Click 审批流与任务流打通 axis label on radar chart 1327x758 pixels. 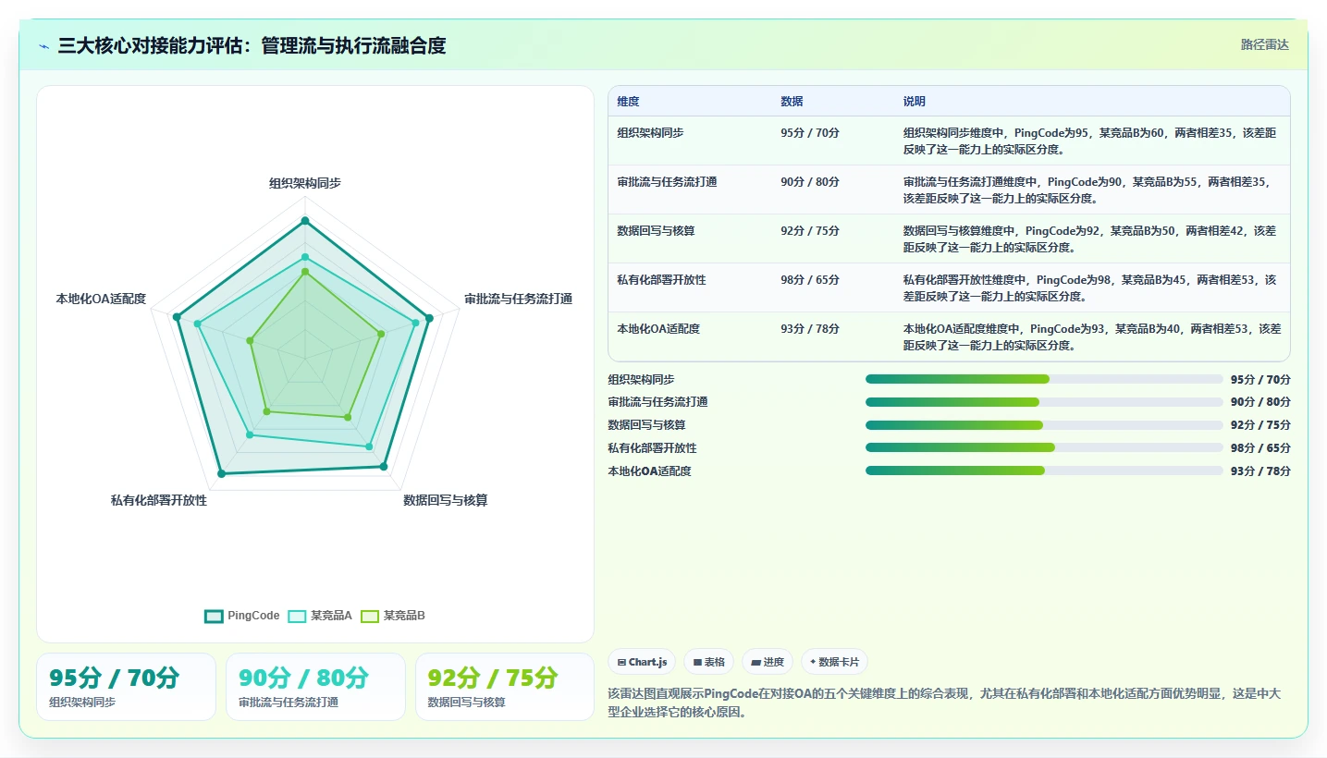point(518,299)
